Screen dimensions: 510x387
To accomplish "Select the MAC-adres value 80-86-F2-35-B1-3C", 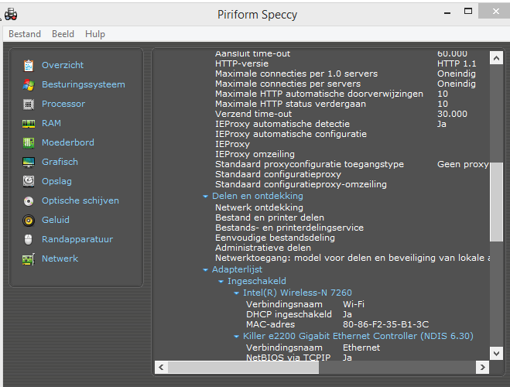I will click(x=385, y=324).
